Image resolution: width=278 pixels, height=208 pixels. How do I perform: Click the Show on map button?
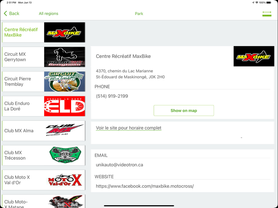[x=183, y=111]
